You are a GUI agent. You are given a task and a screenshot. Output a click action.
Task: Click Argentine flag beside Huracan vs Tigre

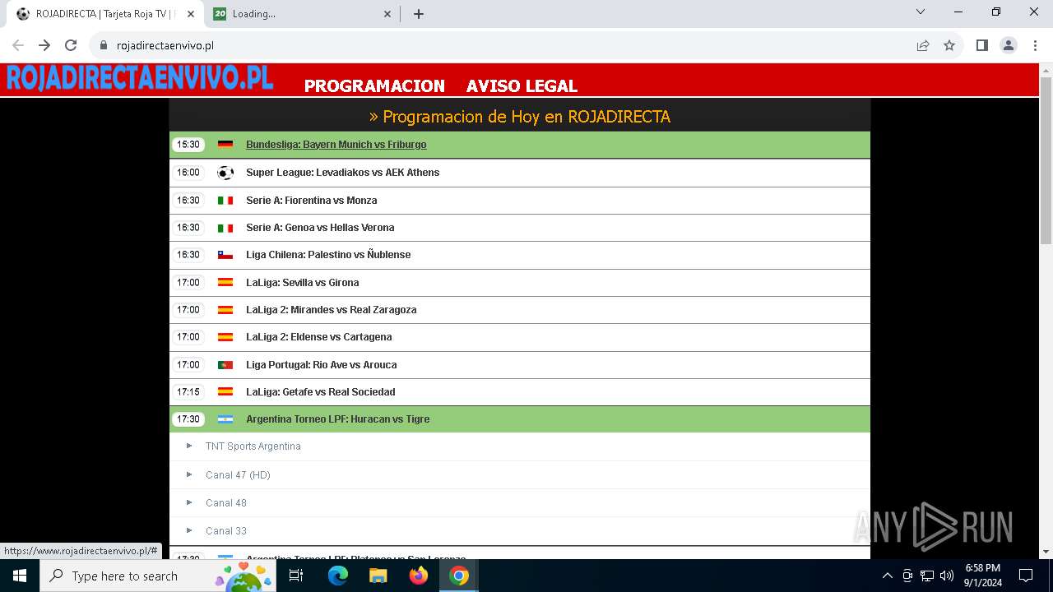tap(225, 419)
